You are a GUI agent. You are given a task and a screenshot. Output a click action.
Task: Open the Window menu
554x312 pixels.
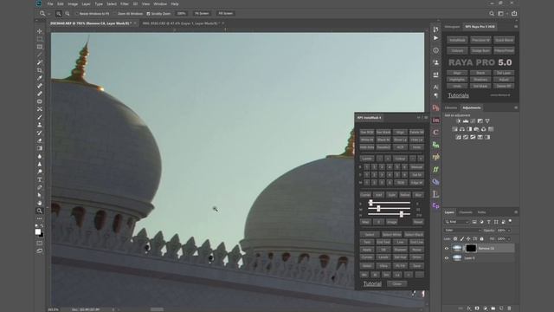tap(160, 3)
